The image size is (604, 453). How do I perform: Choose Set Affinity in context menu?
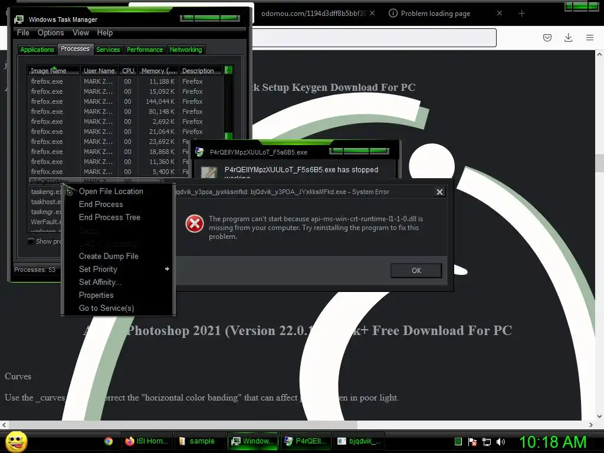pos(100,283)
